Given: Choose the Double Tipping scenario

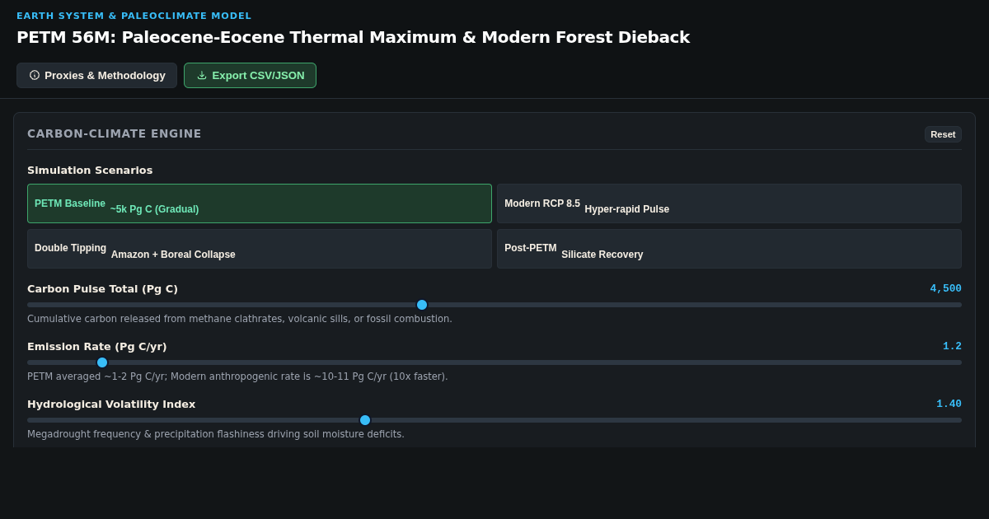Looking at the screenshot, I should 260,249.
